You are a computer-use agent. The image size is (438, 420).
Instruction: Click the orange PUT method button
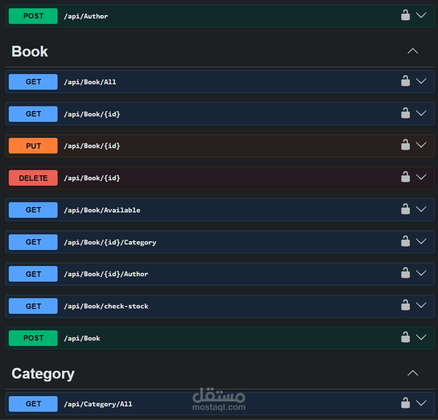[x=33, y=146]
